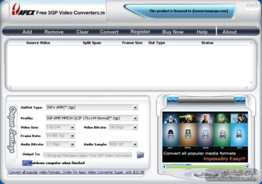Click the file list scroll up arrow
Image resolution: width=262 pixels, height=184 pixels.
[x=251, y=43]
